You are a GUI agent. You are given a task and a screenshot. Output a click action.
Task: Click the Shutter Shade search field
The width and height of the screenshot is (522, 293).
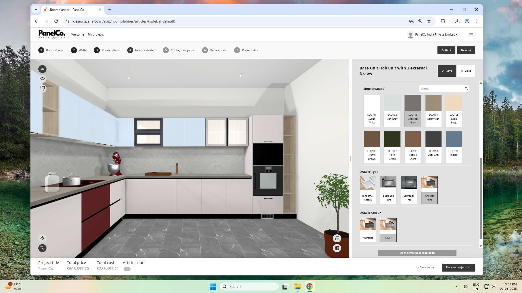[x=440, y=89]
